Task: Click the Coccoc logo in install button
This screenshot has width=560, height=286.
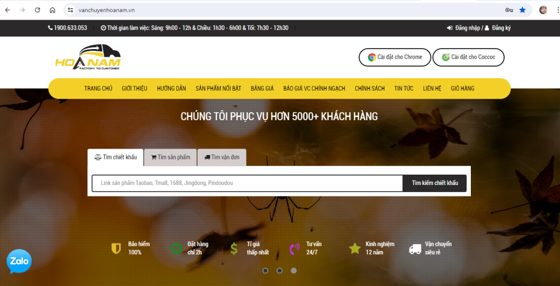Action: pos(445,57)
